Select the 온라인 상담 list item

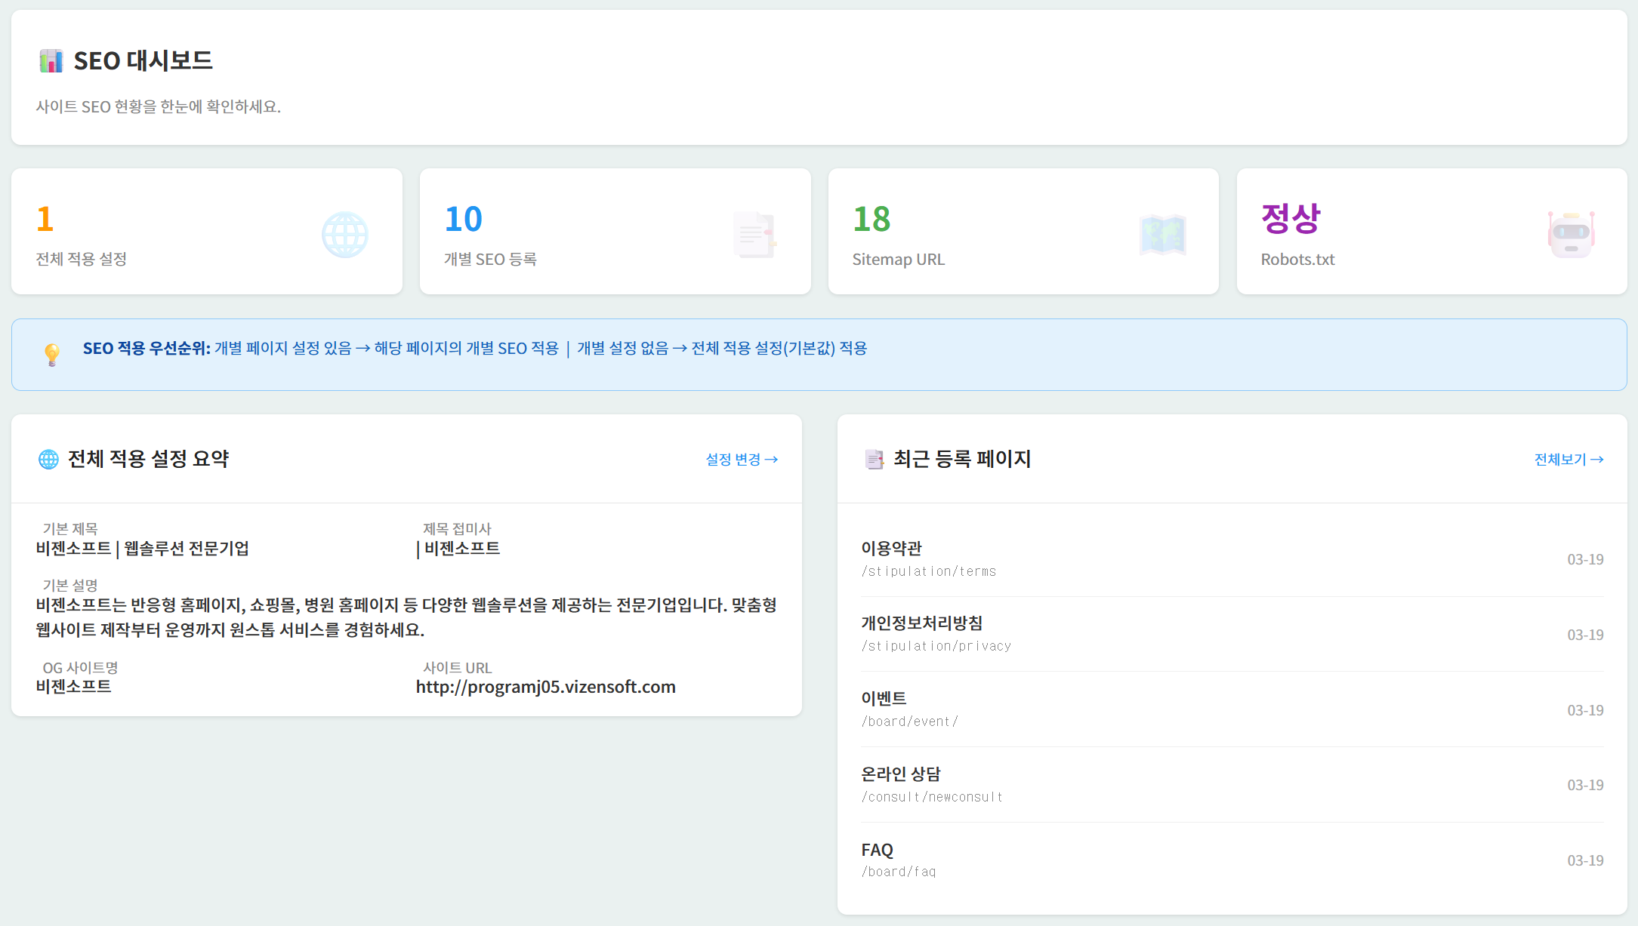(901, 774)
